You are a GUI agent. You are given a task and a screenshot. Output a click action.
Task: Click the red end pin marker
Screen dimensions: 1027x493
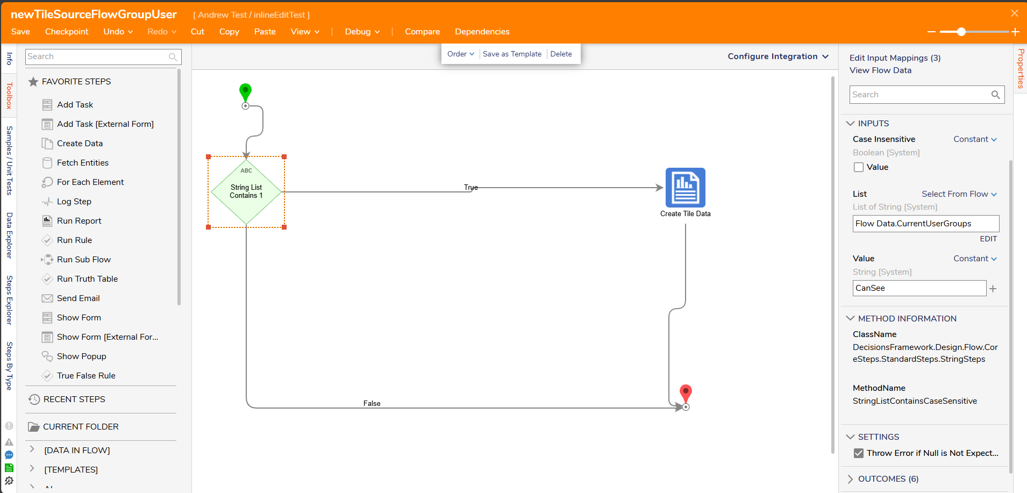[x=686, y=392]
